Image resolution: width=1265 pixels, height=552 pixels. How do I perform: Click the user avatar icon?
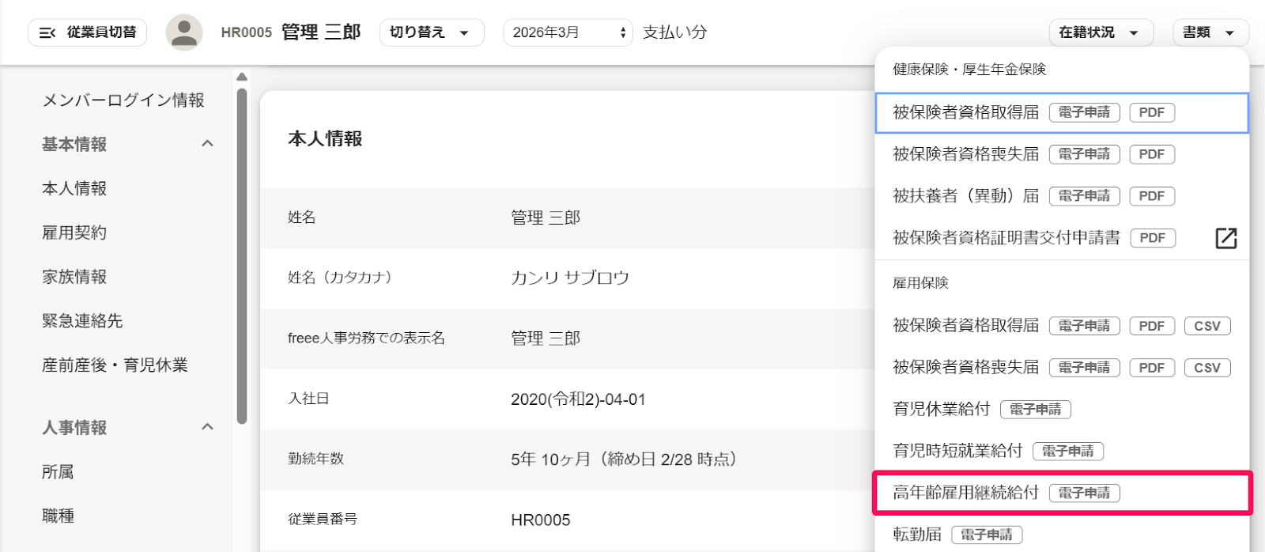click(184, 32)
